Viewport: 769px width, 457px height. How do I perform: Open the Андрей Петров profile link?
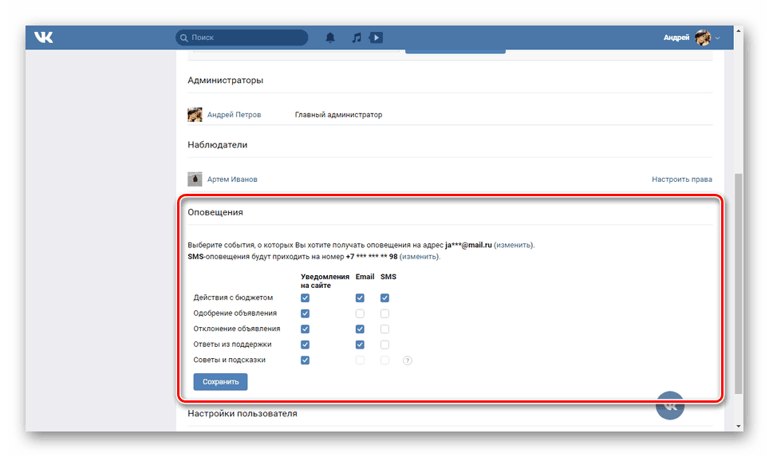234,115
